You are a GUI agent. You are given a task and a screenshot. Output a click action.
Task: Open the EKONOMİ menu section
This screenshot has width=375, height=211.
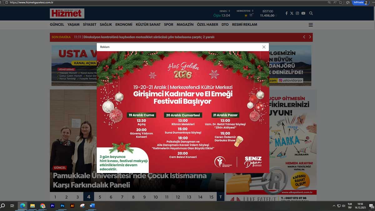[x=124, y=24]
